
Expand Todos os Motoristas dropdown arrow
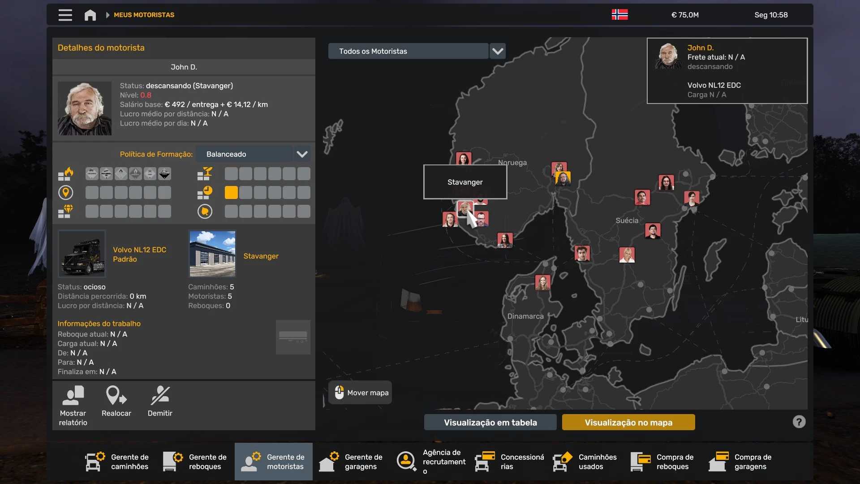(x=498, y=51)
